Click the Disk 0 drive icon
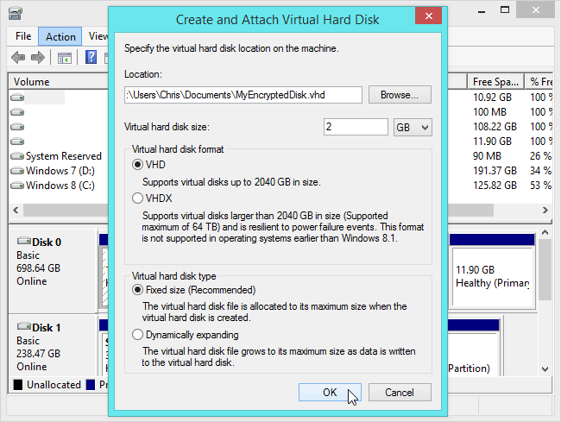Screen dimensions: 561x422 [x=23, y=242]
